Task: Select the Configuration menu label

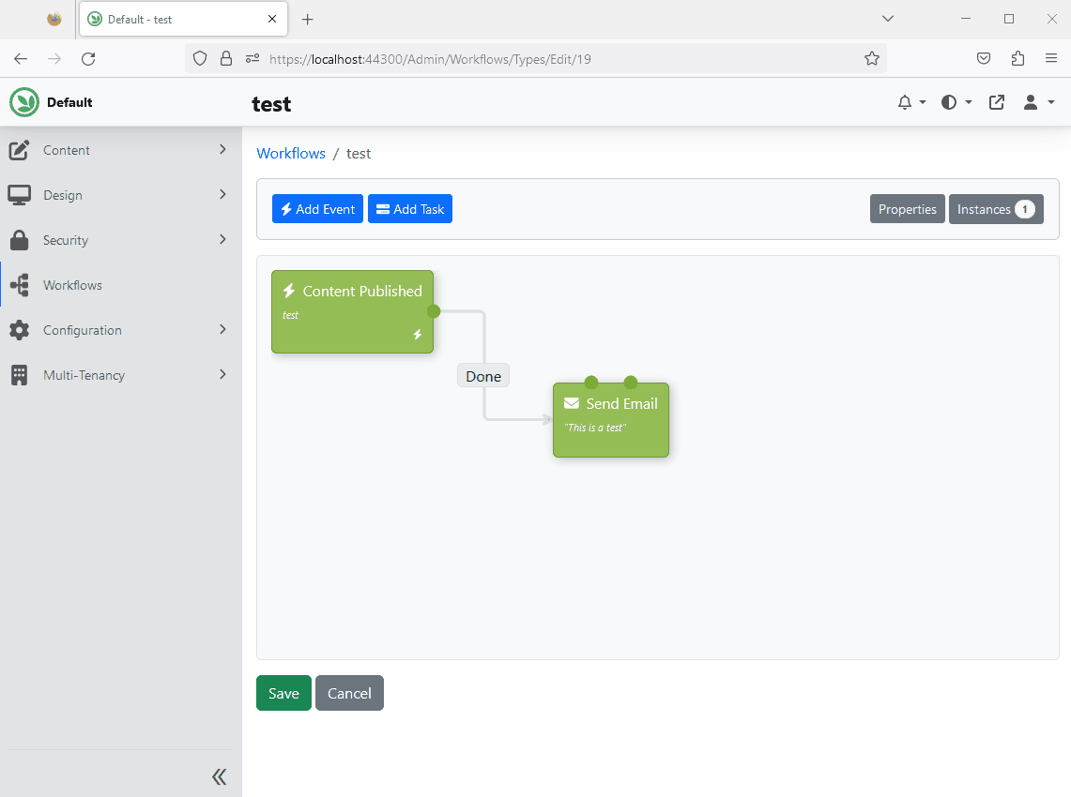Action: point(82,330)
